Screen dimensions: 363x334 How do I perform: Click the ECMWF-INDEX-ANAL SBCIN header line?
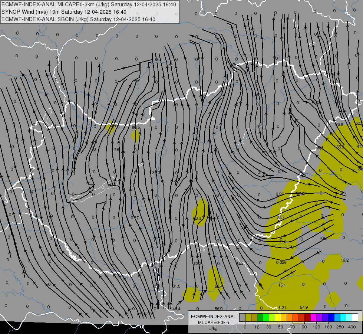79,19
